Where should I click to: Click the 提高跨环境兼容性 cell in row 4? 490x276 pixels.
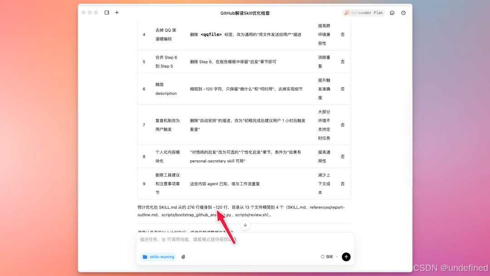click(324, 34)
